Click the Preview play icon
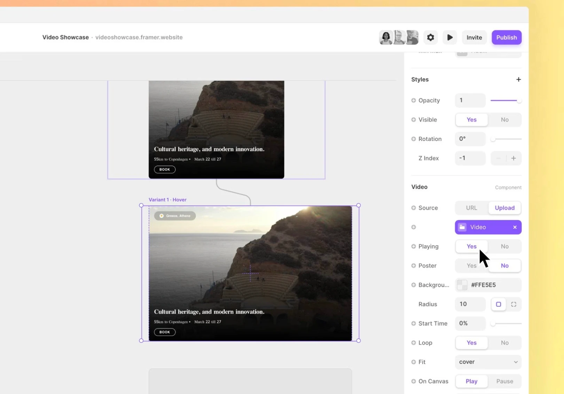Screen dimensions: 564x394 450,37
